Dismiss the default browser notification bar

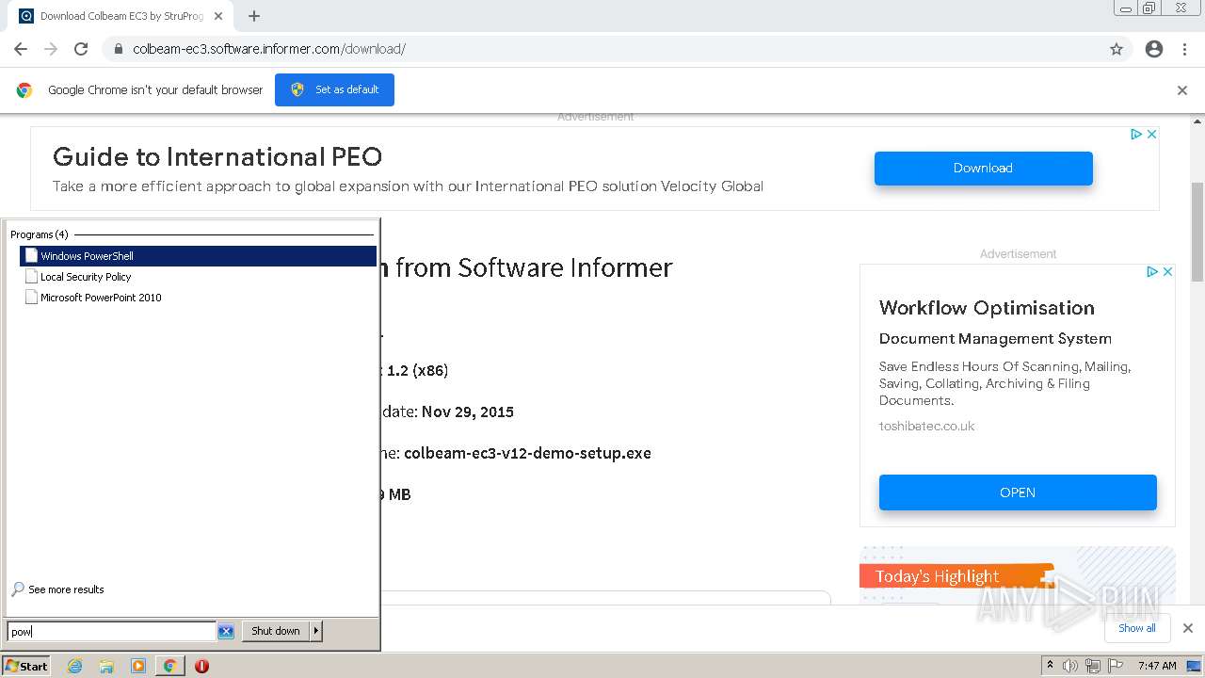1182,90
